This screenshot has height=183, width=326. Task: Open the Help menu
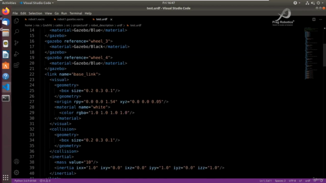tap(88, 13)
